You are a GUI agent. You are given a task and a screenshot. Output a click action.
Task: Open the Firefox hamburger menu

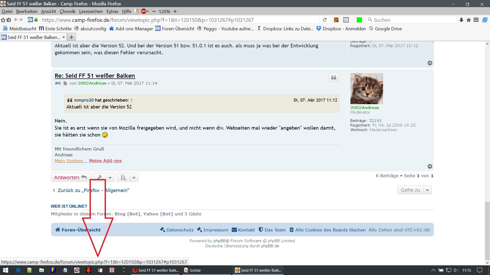(x=476, y=20)
